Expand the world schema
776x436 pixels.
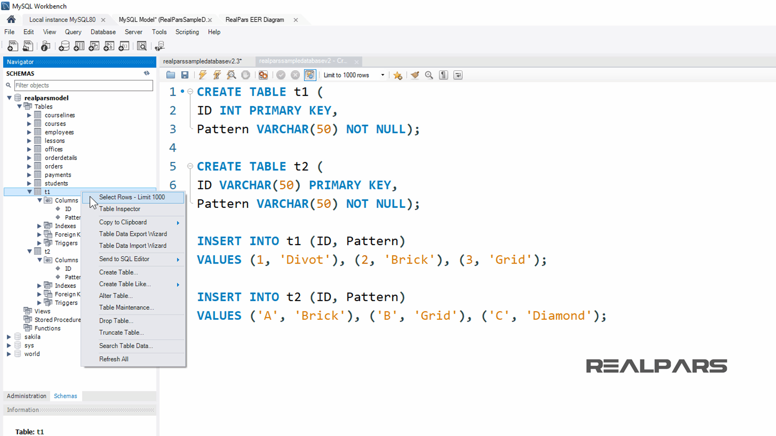(9, 354)
